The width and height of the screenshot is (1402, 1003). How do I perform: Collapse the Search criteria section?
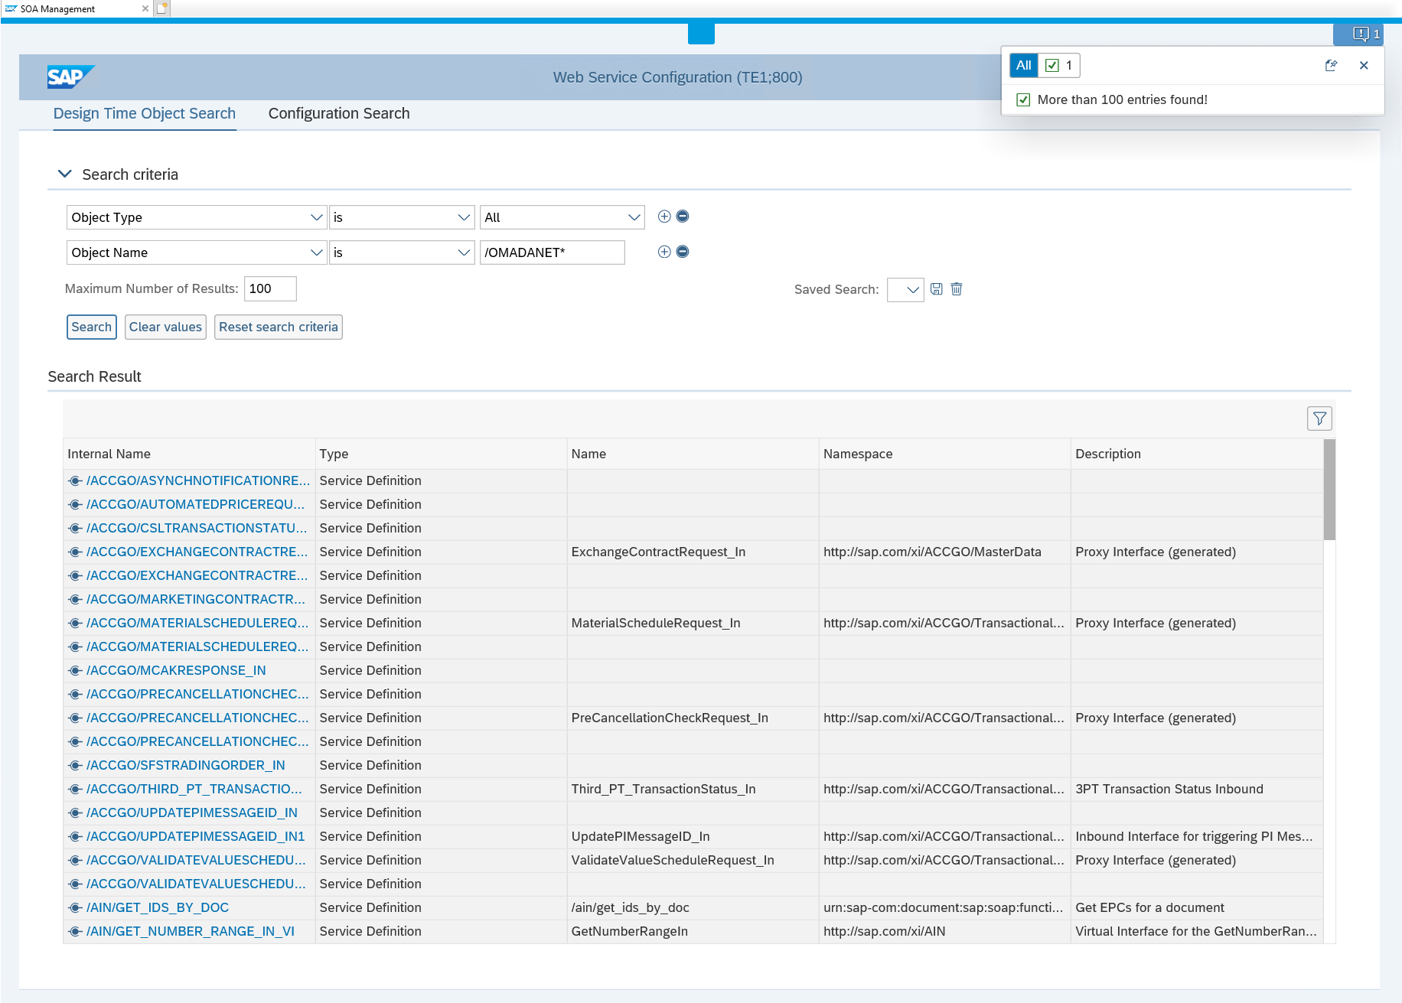pos(65,174)
